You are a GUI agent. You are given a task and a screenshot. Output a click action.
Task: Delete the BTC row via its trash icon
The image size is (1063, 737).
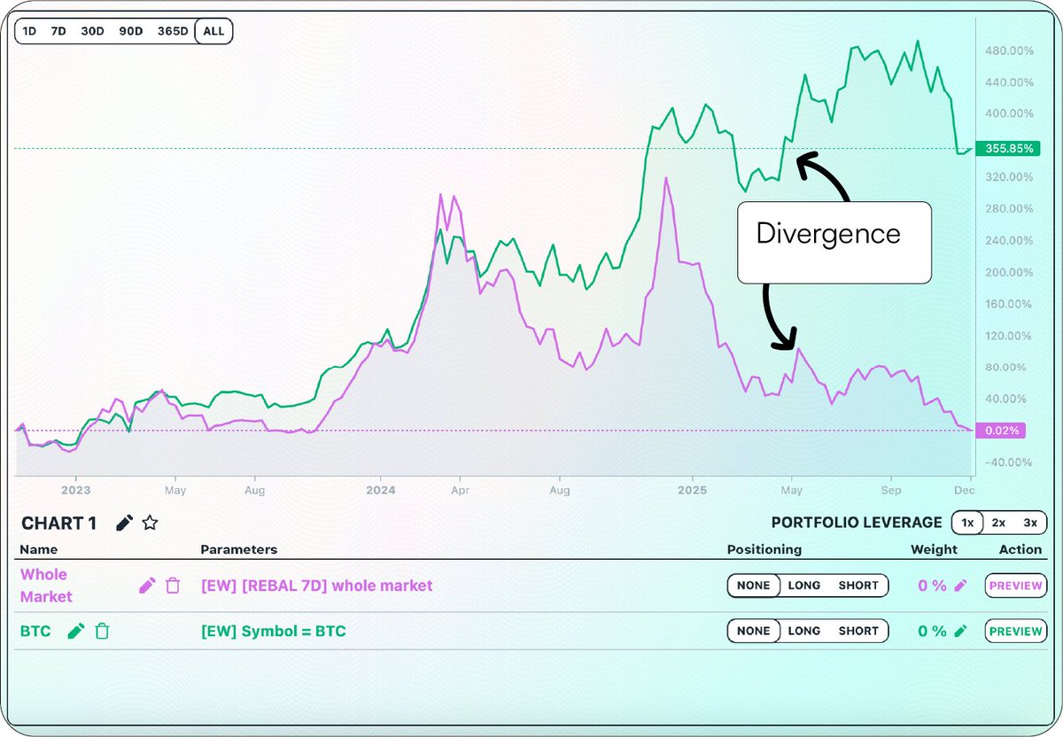coord(102,631)
